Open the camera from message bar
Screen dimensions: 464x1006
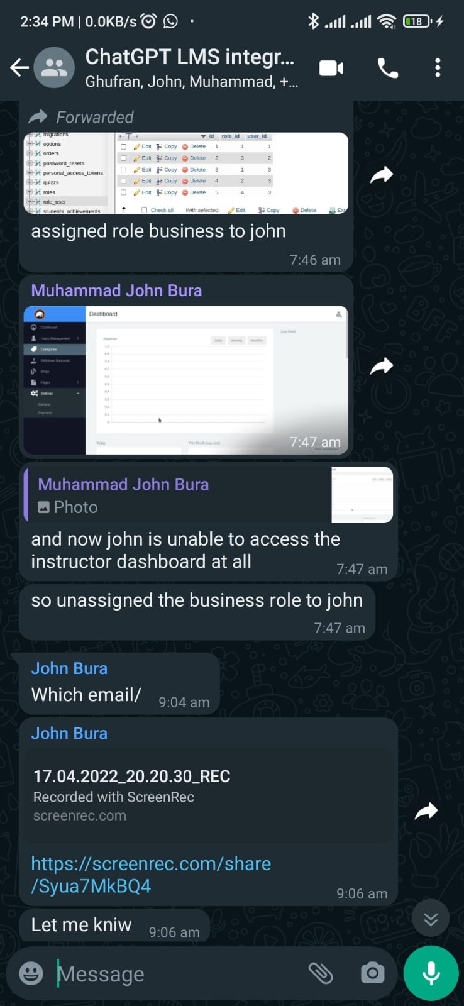pos(372,973)
